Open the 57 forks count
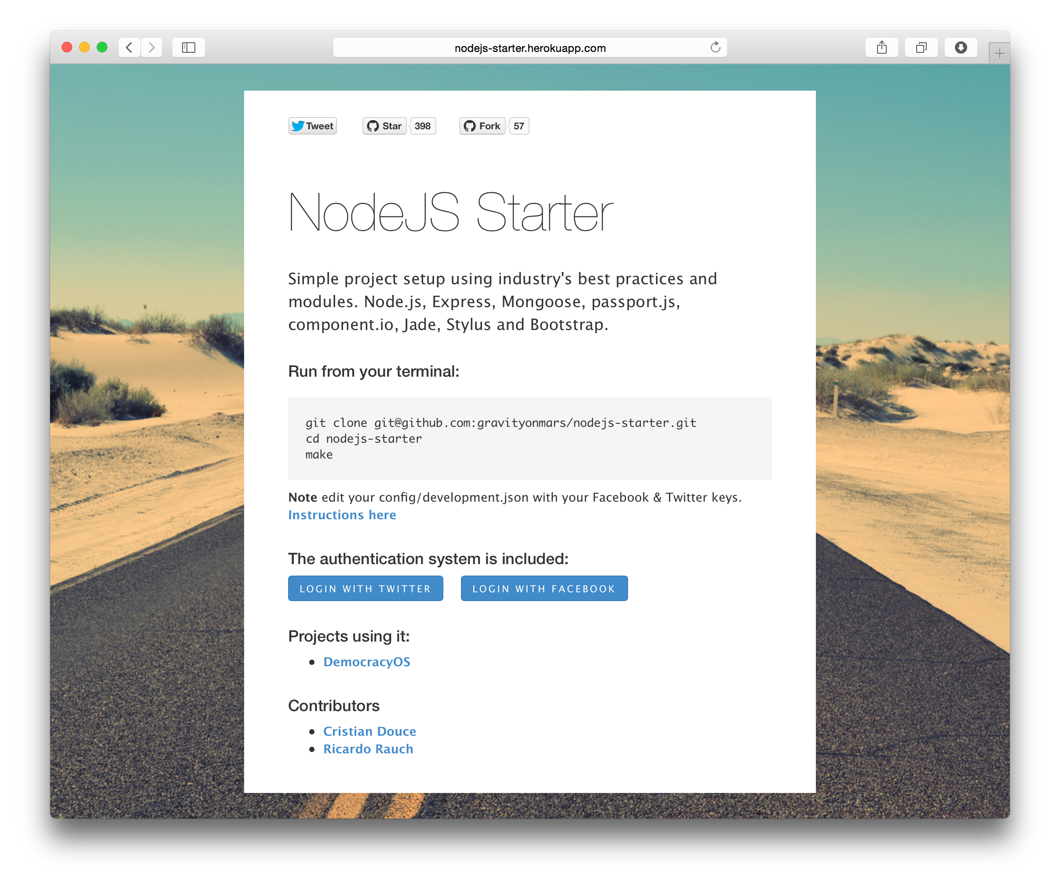Image resolution: width=1060 pixels, height=888 pixels. (x=519, y=126)
